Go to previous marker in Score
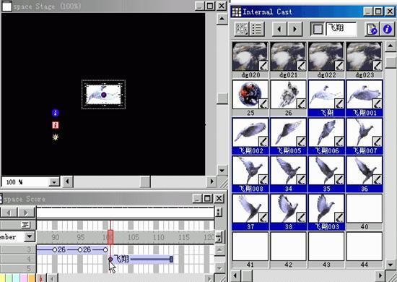Viewport: 397px width, 282px height. coord(9,213)
